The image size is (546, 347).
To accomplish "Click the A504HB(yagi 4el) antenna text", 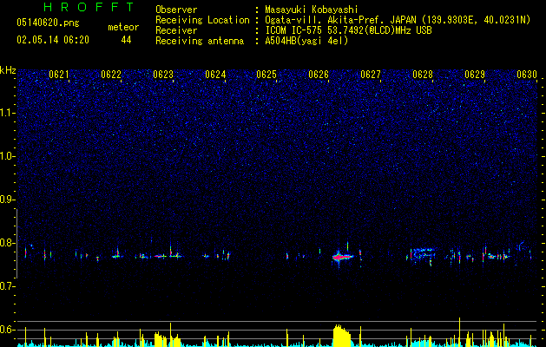I will [306, 41].
